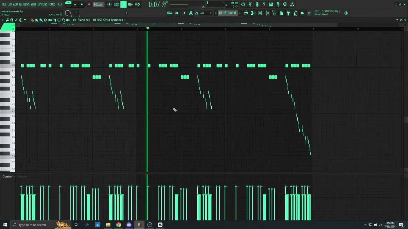This screenshot has width=408, height=229.
Task: Click the microphone recording icon
Action: point(257,4)
